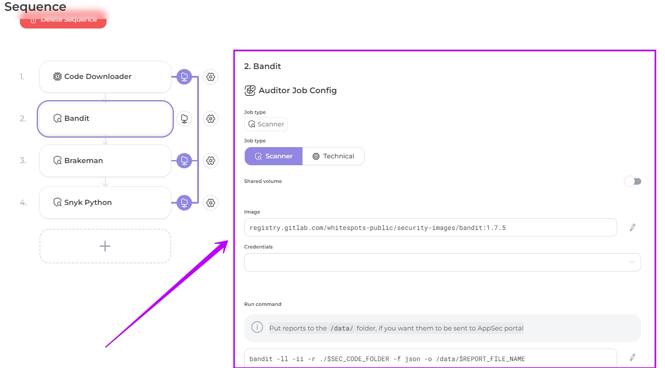This screenshot has height=368, width=665.
Task: Open settings gear for Brakeman step
Action: click(x=211, y=160)
